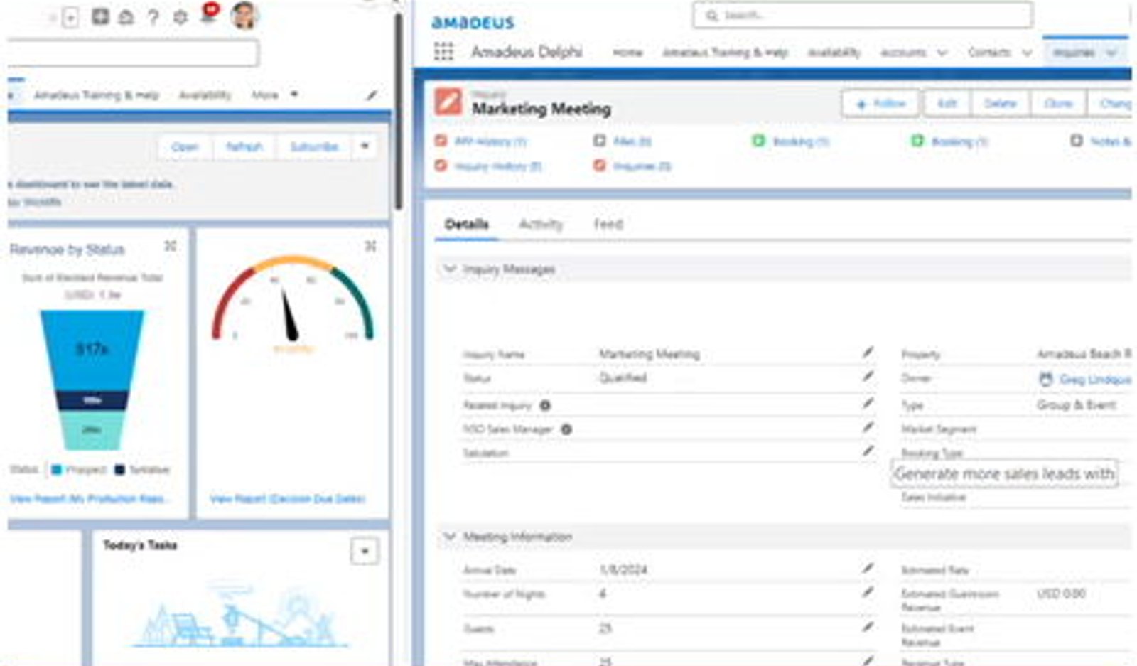Click the Inquiry History related list icon
The width and height of the screenshot is (1137, 666).
pyautogui.click(x=441, y=166)
